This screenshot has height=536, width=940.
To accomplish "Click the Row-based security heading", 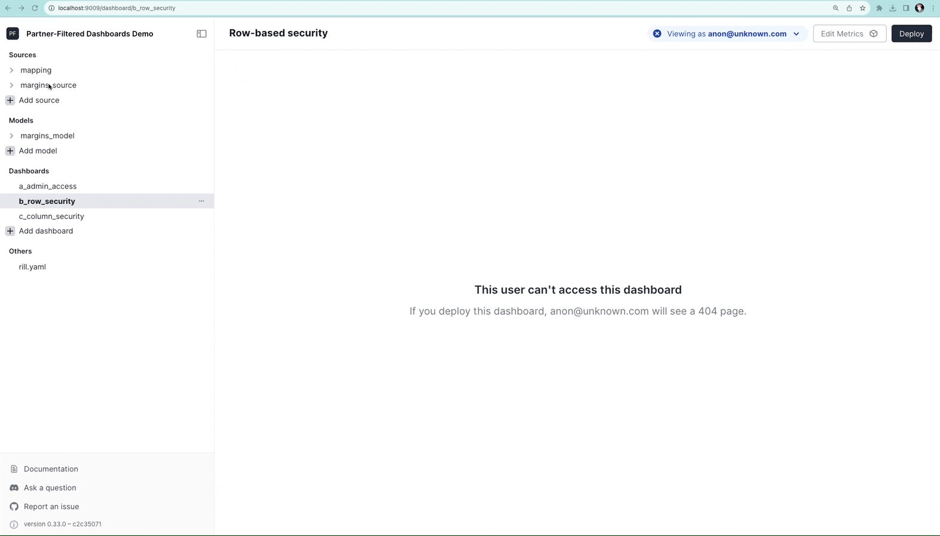I will 278,33.
